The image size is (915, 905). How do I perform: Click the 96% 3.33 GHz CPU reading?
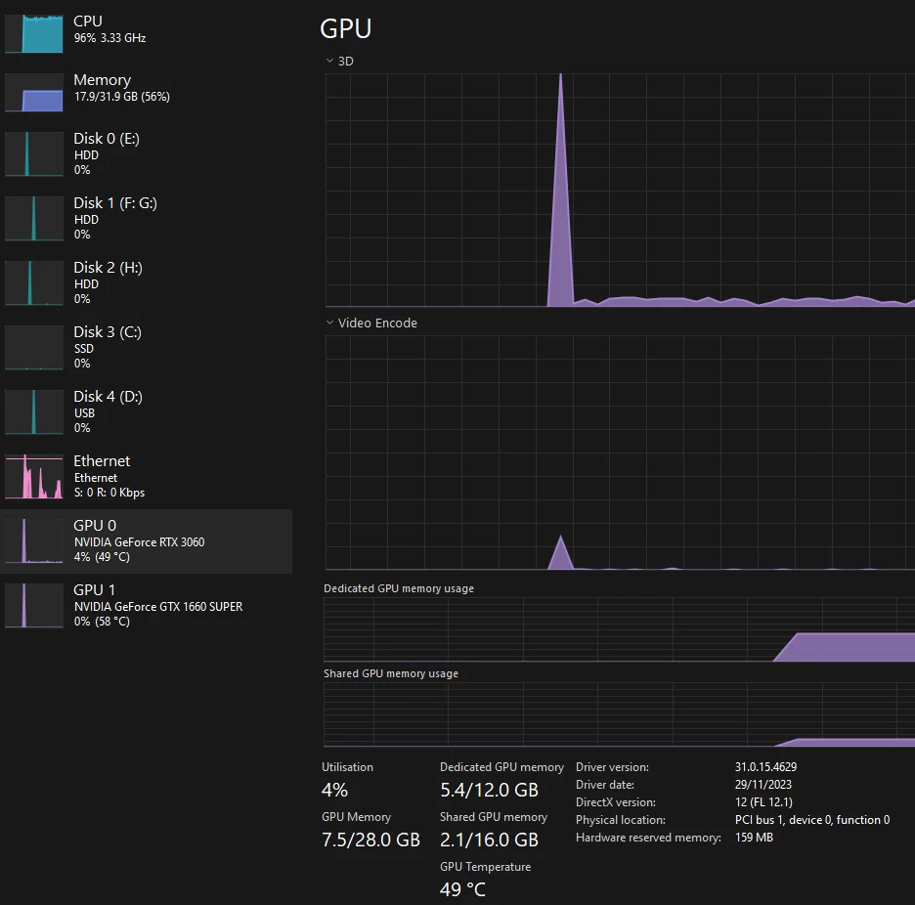[109, 38]
